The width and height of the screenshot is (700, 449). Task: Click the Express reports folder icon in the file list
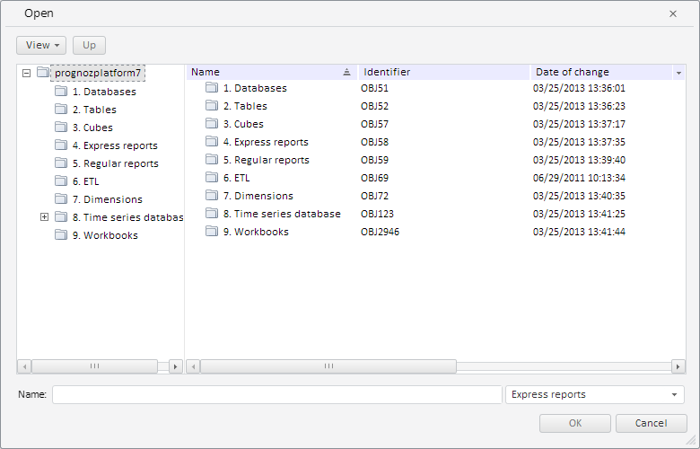(212, 142)
